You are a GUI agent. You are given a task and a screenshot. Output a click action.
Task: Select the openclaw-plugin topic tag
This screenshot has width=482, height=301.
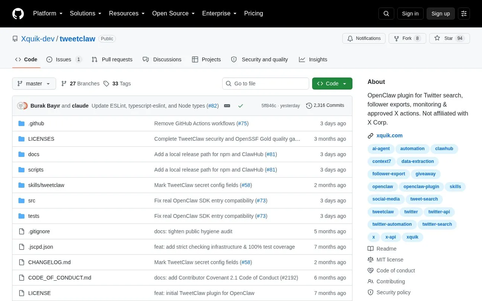coord(421,187)
